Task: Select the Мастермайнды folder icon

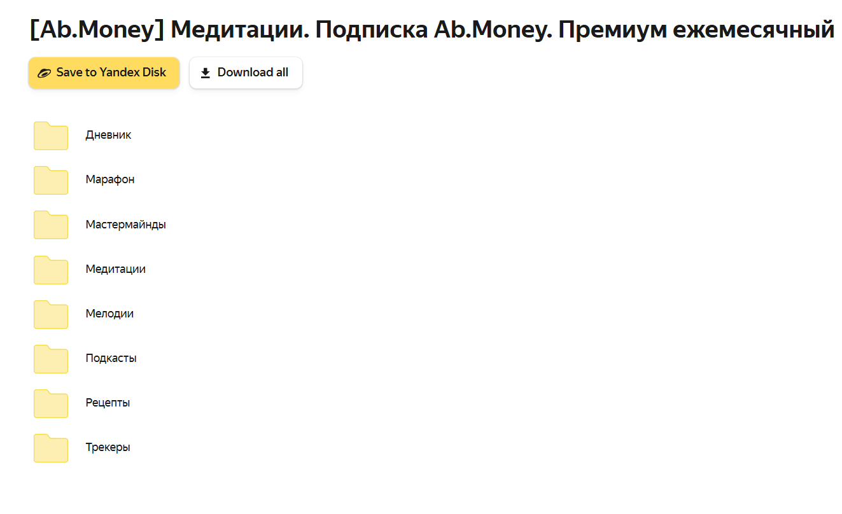Action: pyautogui.click(x=51, y=225)
